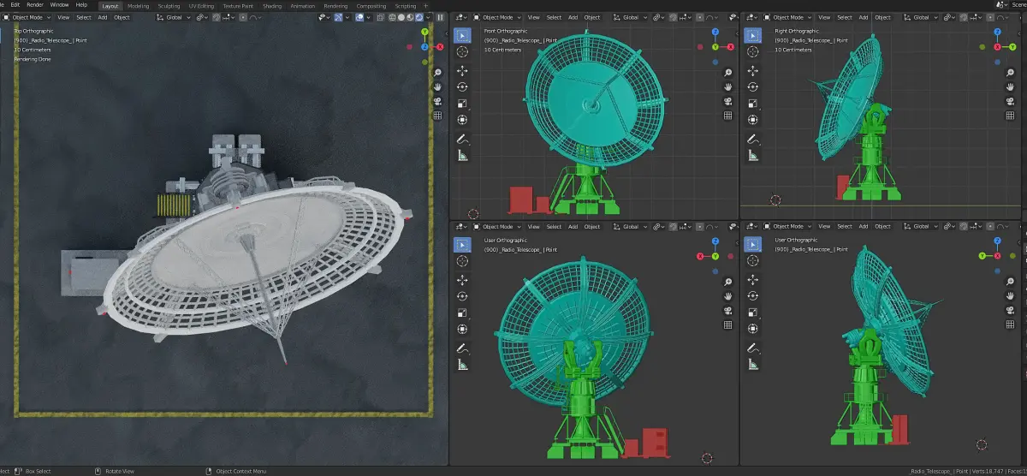Switch Top viewport to material preview shading
1027x476 pixels.
(x=409, y=17)
